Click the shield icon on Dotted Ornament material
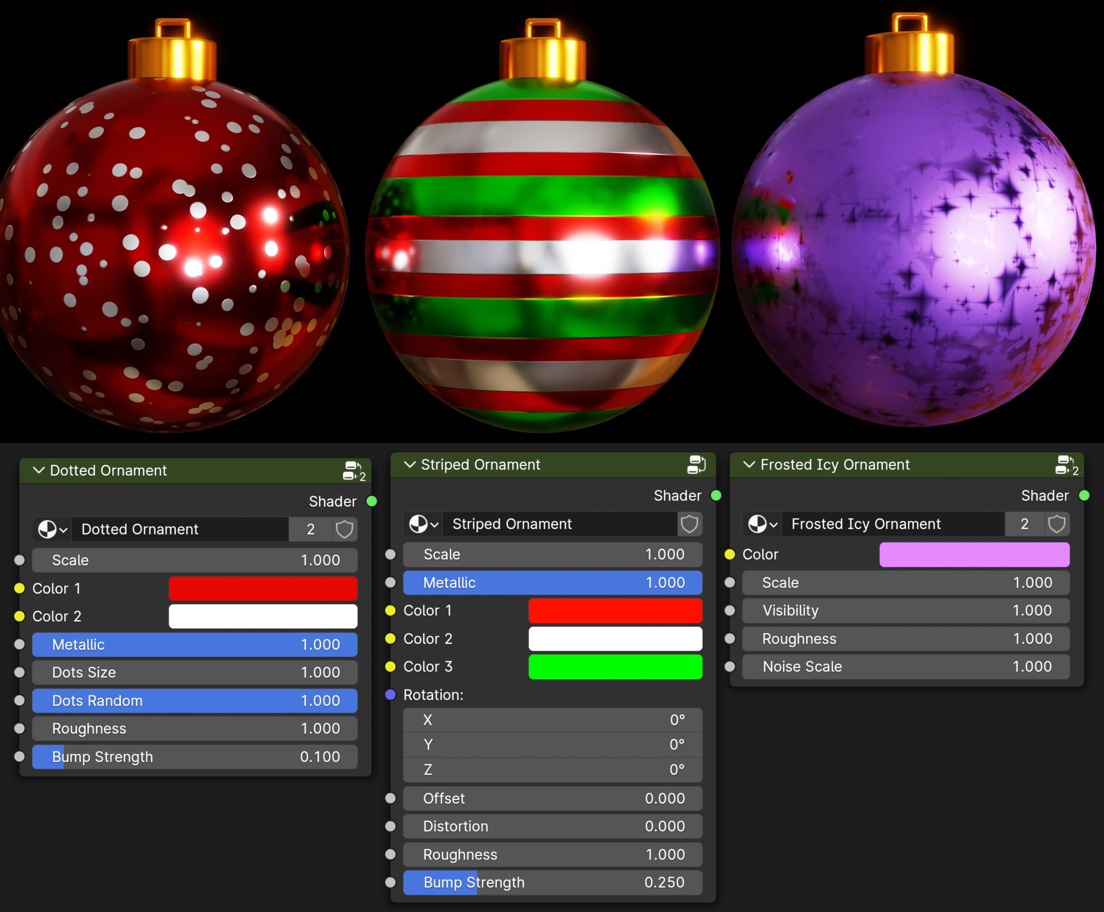Viewport: 1104px width, 912px height. click(x=345, y=529)
